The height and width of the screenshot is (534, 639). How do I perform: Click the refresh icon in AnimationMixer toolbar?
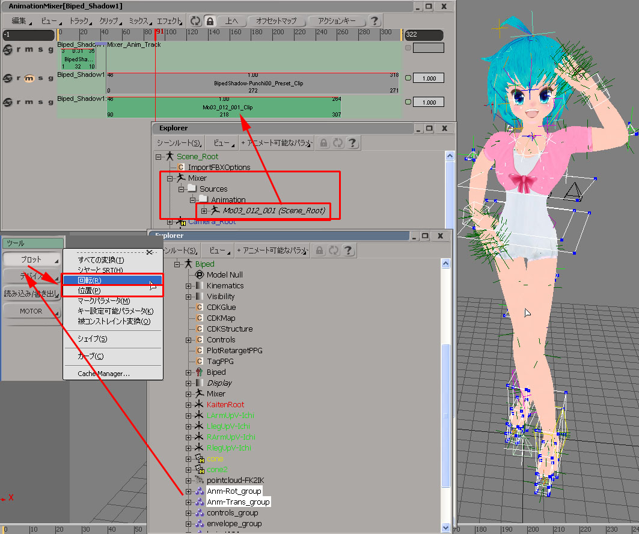pos(195,21)
